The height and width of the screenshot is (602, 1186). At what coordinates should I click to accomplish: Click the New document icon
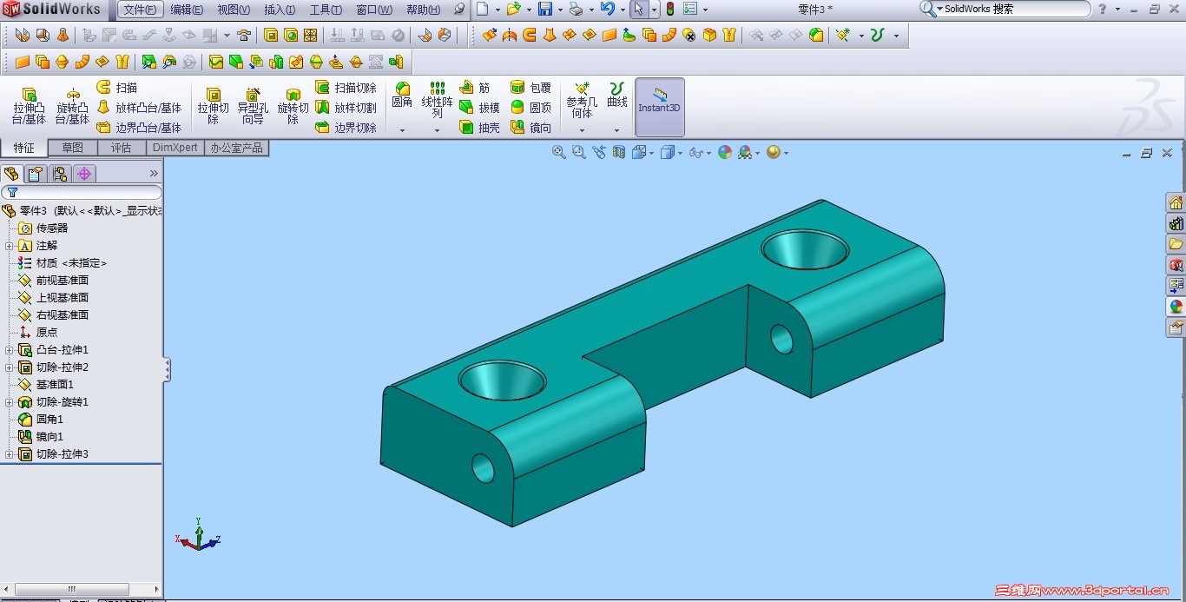point(482,10)
